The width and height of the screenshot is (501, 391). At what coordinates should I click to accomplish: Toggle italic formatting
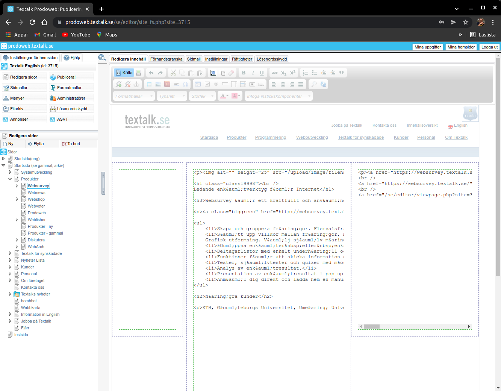253,73
